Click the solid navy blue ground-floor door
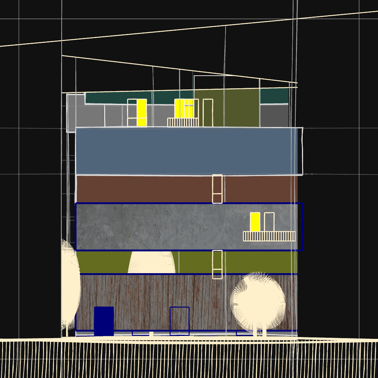Viewport: 378px width, 378px height. click(104, 321)
